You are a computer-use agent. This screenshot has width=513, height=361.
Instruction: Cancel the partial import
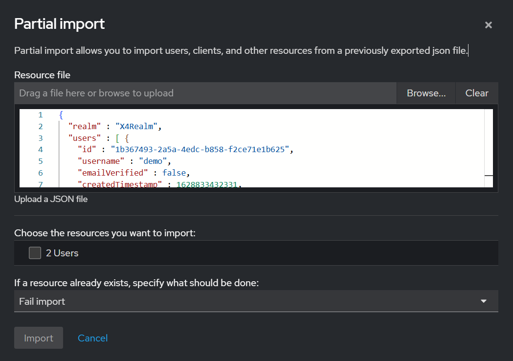[92, 338]
